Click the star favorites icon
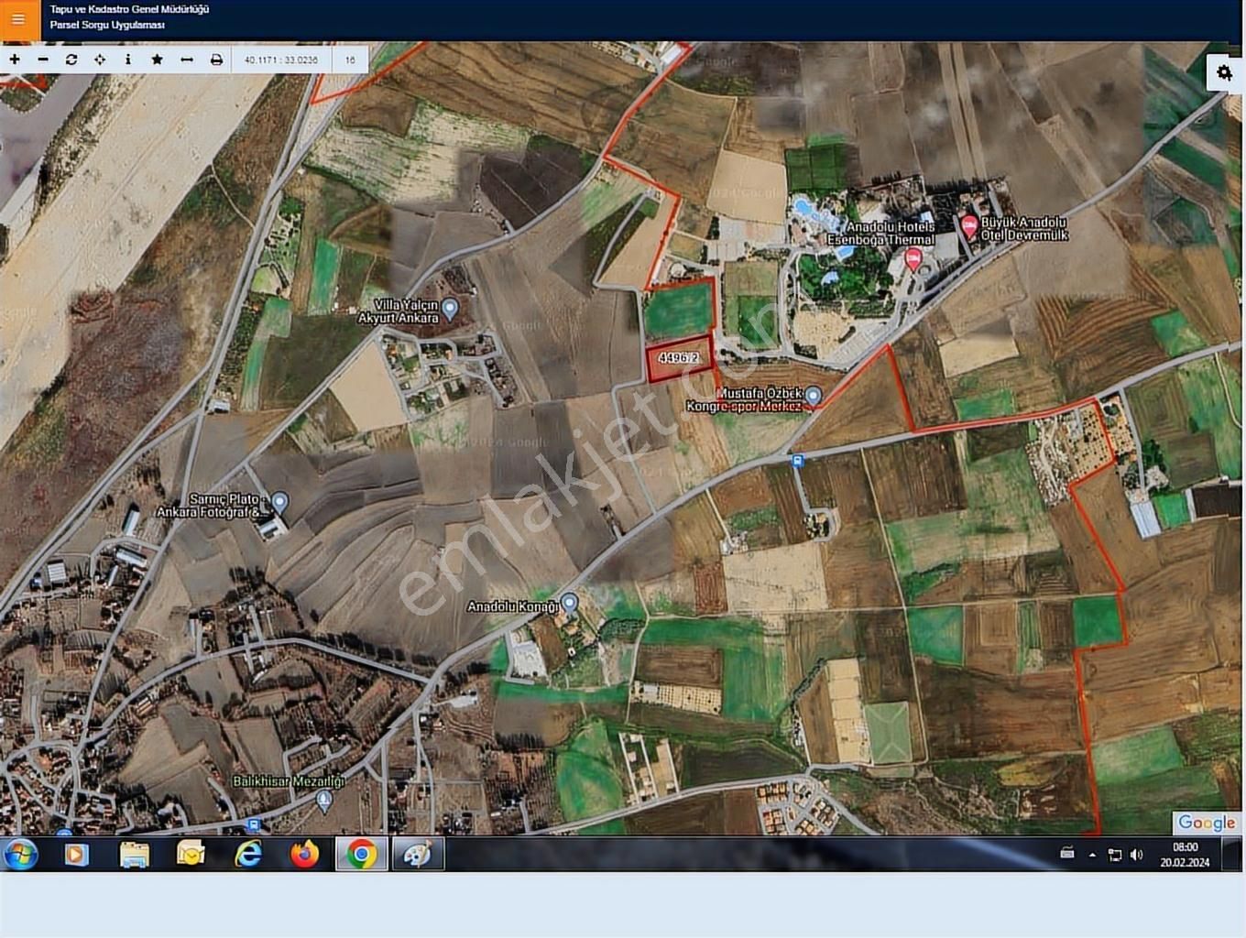Image resolution: width=1246 pixels, height=938 pixels. [157, 60]
